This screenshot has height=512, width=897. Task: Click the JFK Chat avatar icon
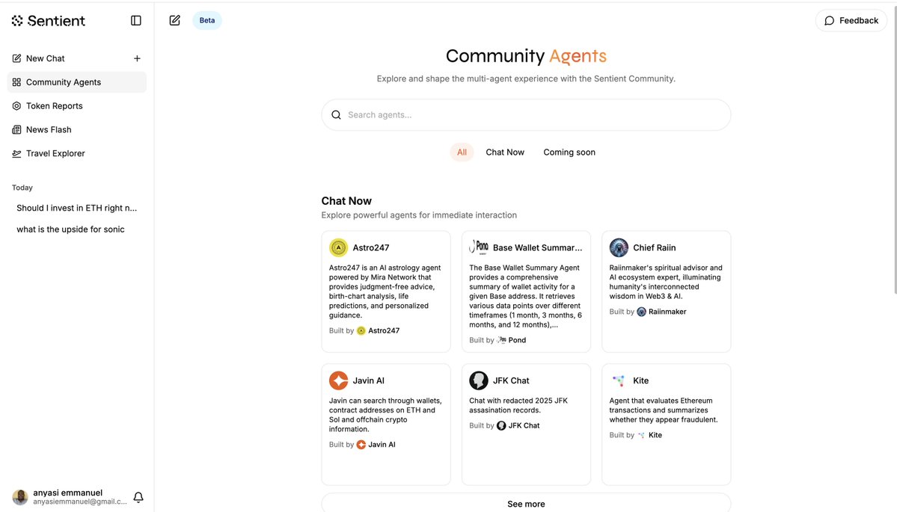(479, 380)
